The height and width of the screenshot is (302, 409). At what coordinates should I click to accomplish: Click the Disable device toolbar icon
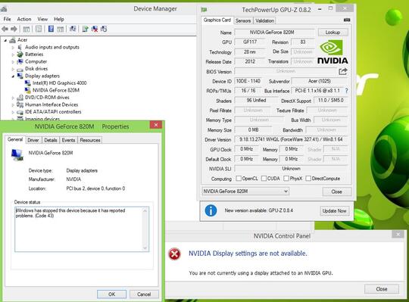[104, 29]
